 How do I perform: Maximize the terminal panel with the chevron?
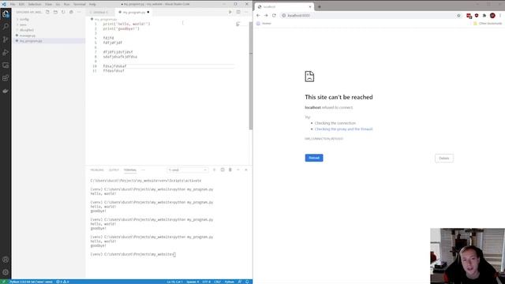click(238, 170)
